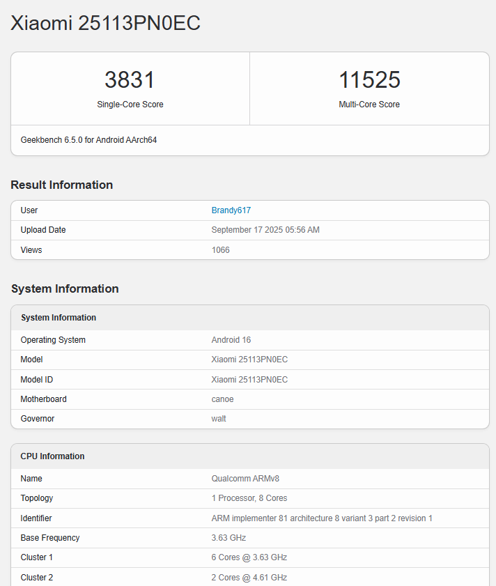This screenshot has width=496, height=586.
Task: Click the motherboard value canoe
Action: 222,399
